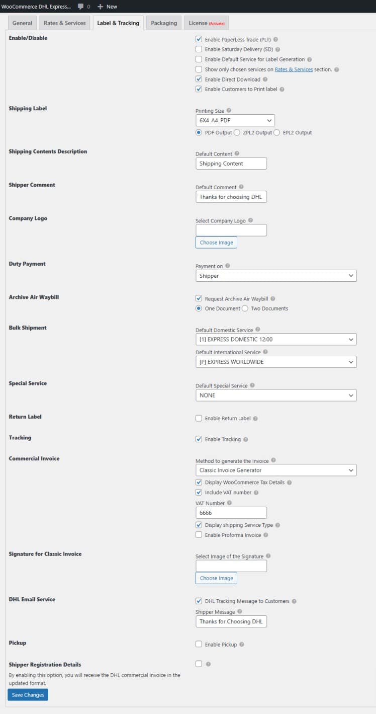
Task: Click help icon next to VAT Number
Action: (229, 503)
